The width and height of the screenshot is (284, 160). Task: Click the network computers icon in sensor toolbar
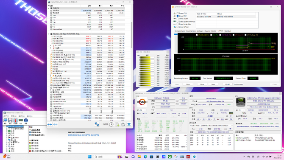[97, 124]
